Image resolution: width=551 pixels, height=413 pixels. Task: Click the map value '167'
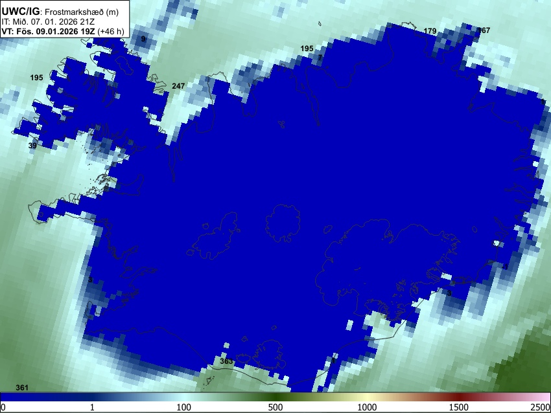484,30
